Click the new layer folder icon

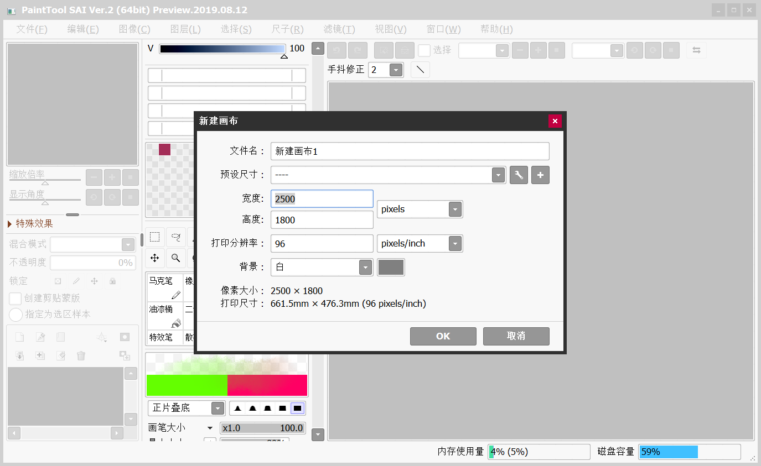click(x=60, y=337)
